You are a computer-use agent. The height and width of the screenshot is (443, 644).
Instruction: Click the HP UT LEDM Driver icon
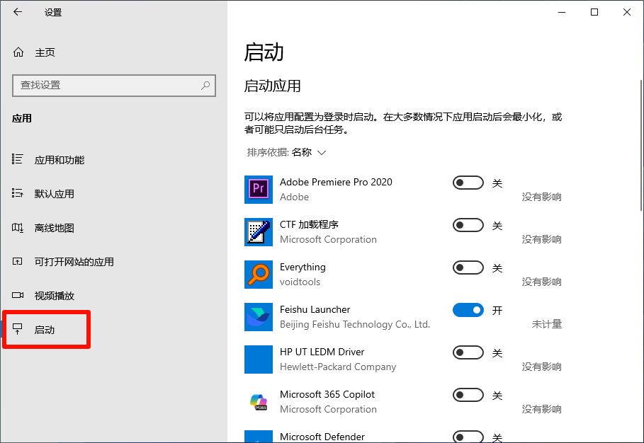point(259,359)
